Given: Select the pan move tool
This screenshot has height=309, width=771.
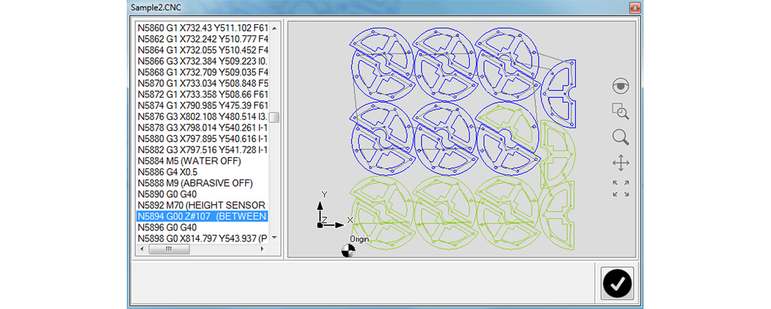Looking at the screenshot, I should [x=620, y=163].
